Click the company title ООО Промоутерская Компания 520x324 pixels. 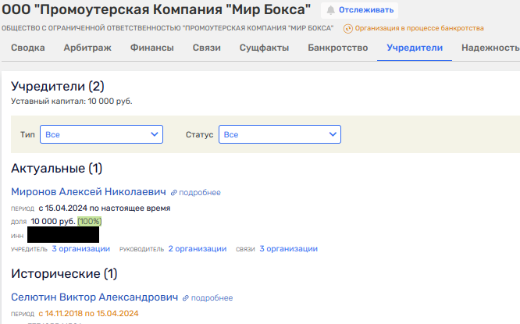pos(156,9)
